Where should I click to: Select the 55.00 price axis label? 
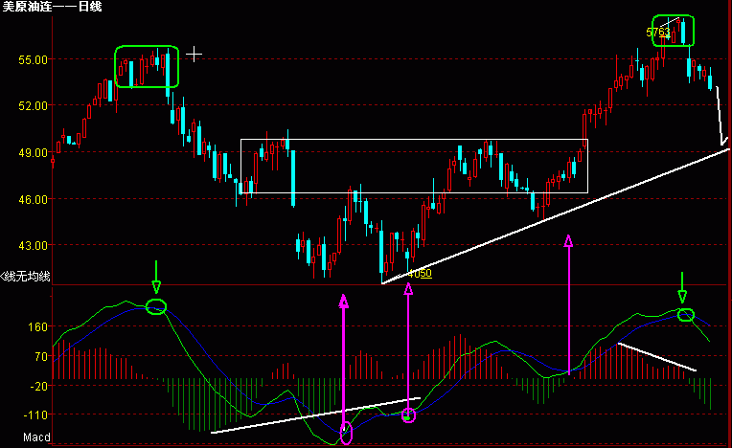pyautogui.click(x=33, y=59)
